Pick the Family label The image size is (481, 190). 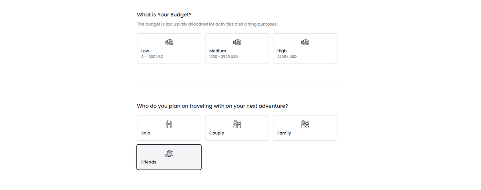[x=284, y=133]
